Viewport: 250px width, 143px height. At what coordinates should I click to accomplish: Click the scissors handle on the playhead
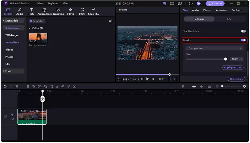coord(43,99)
